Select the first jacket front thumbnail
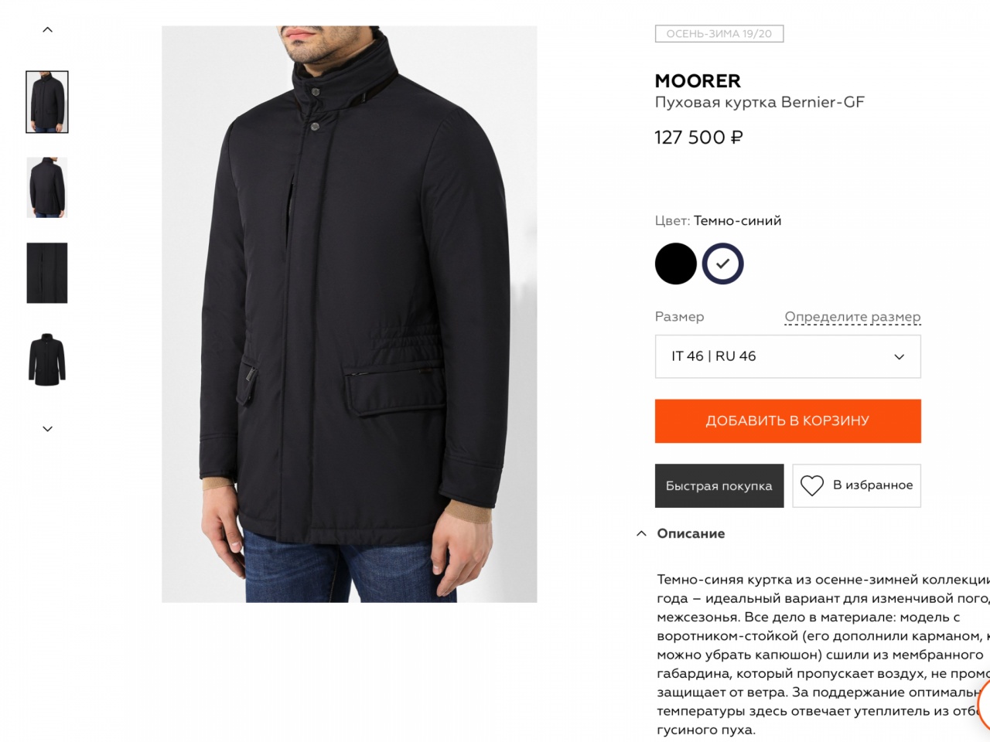This screenshot has height=742, width=990. pyautogui.click(x=47, y=102)
